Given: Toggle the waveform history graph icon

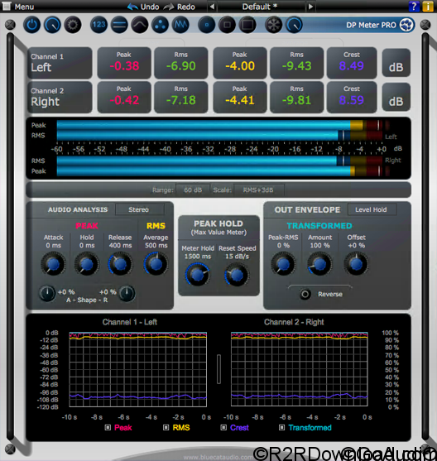Looking at the screenshot, I should [180, 25].
